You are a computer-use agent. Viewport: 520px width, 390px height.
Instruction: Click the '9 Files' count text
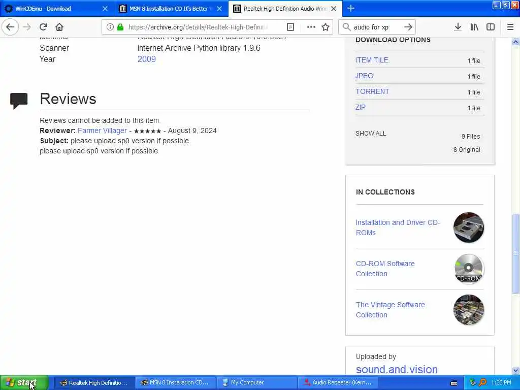471,136
